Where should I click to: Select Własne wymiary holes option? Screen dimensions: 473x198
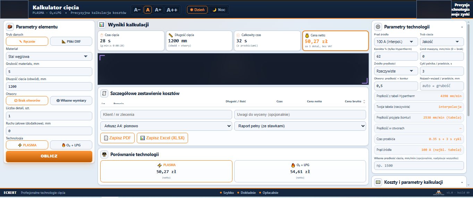coord(71,101)
